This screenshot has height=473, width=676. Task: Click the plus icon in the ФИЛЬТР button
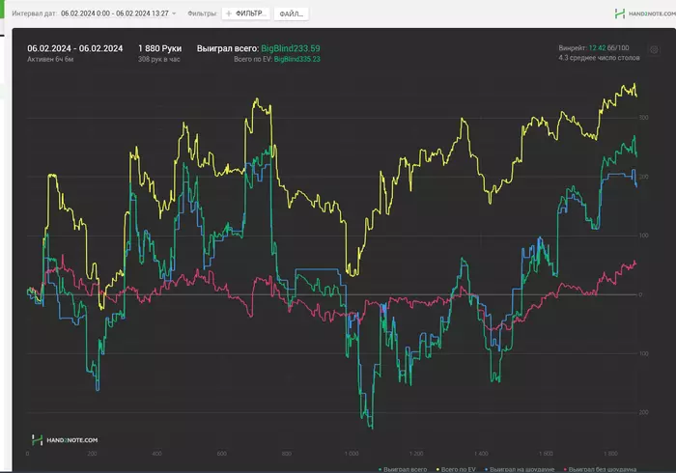pos(229,14)
